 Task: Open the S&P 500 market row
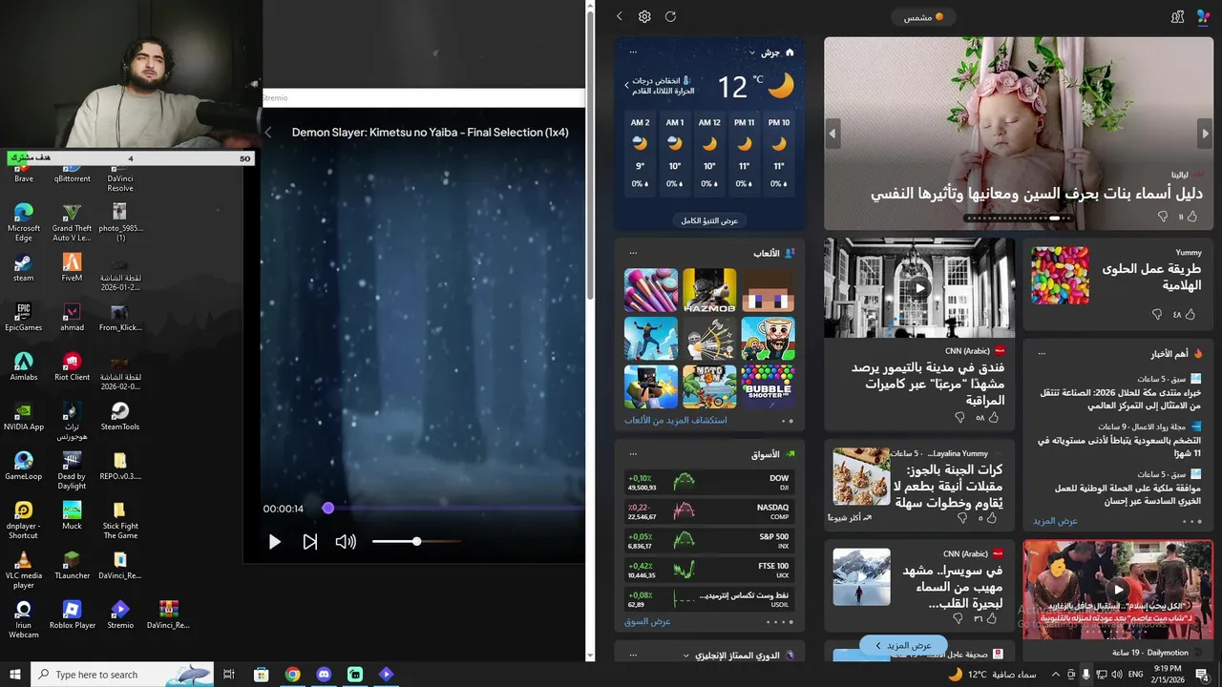(x=708, y=541)
